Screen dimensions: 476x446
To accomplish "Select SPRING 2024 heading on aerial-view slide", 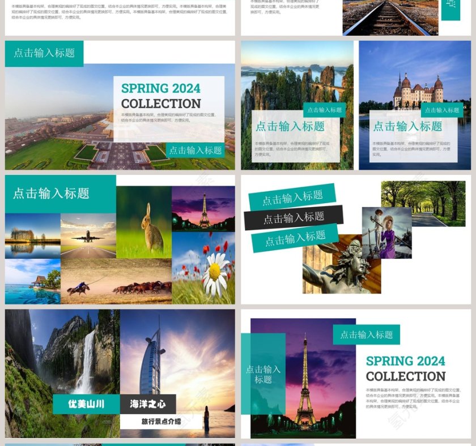I will 160,88.
